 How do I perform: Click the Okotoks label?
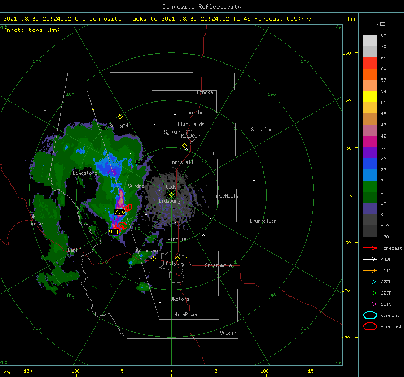180,299
